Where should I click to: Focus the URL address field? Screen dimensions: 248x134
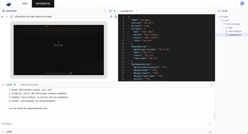pos(61,16)
